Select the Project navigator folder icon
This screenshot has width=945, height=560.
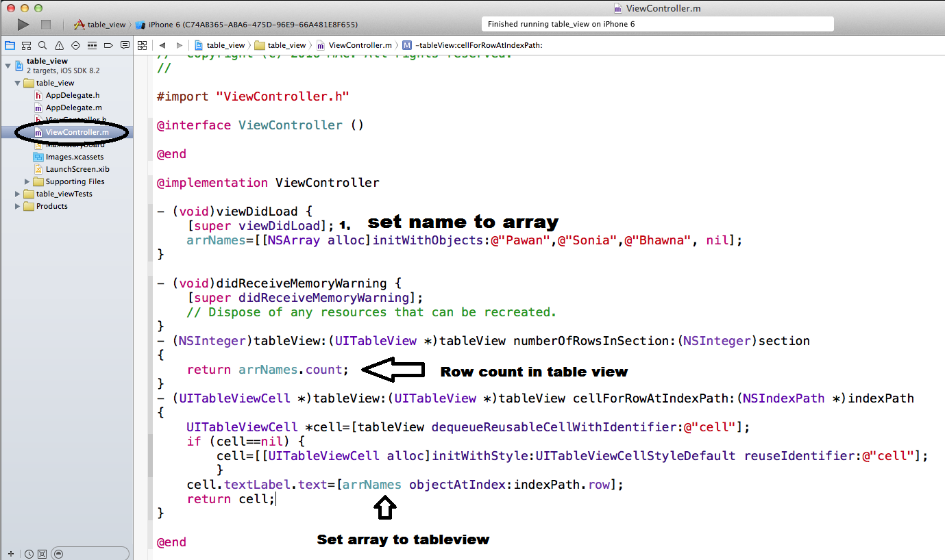[x=10, y=45]
